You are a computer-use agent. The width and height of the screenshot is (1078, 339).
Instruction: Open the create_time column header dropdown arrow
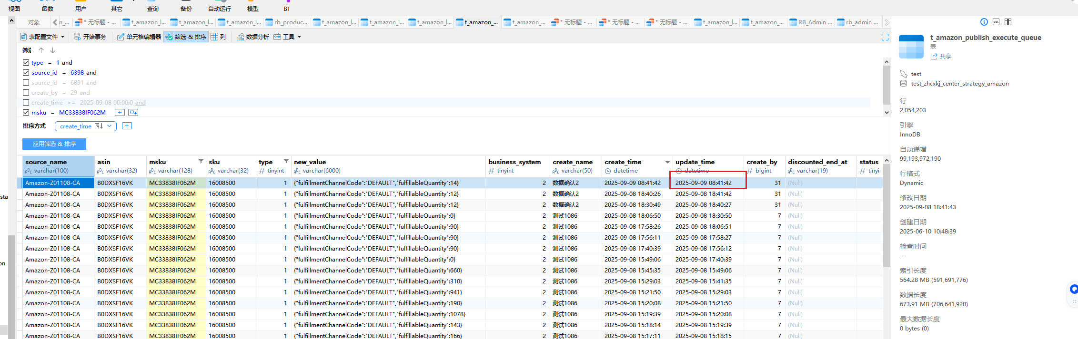667,162
